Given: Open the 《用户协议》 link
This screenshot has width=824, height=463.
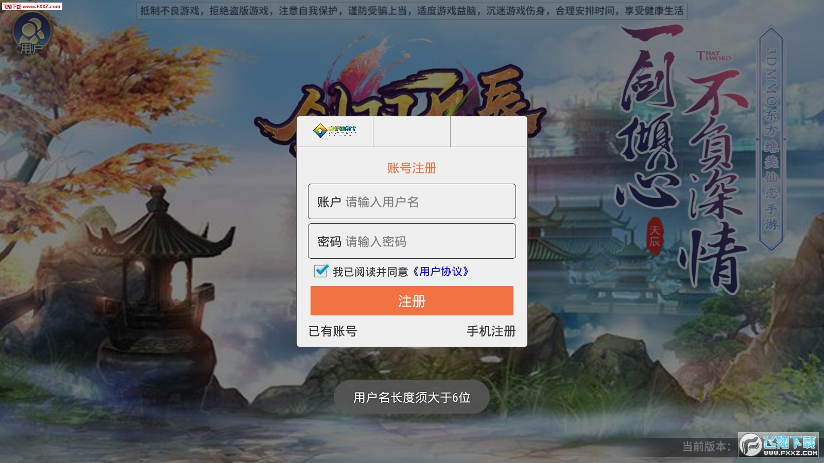Looking at the screenshot, I should click(440, 272).
